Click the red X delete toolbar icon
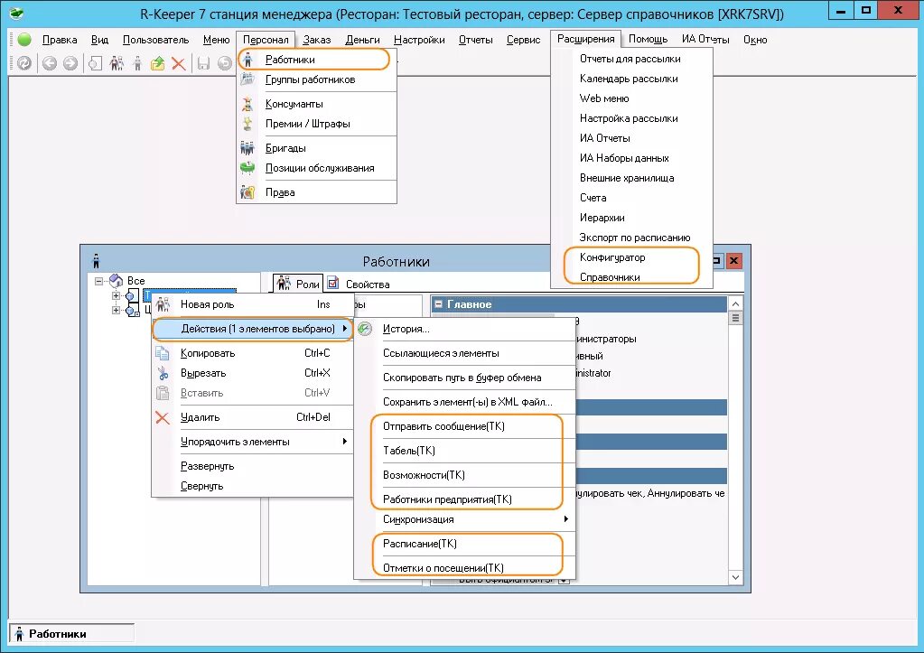 [179, 63]
